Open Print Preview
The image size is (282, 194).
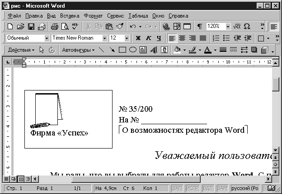click(x=65, y=27)
